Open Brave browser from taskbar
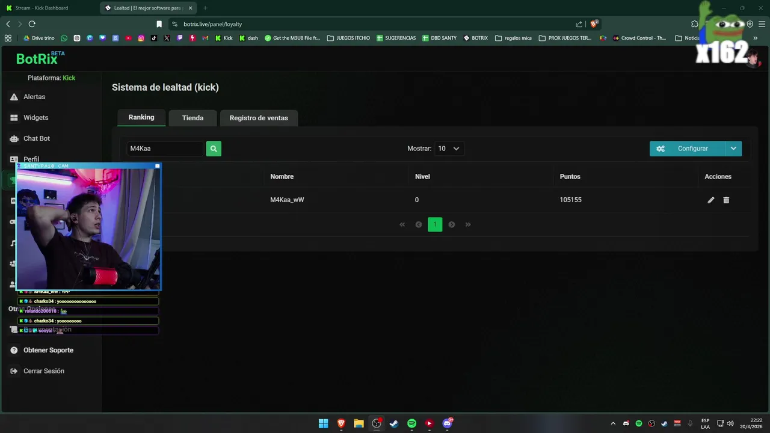 [341, 423]
